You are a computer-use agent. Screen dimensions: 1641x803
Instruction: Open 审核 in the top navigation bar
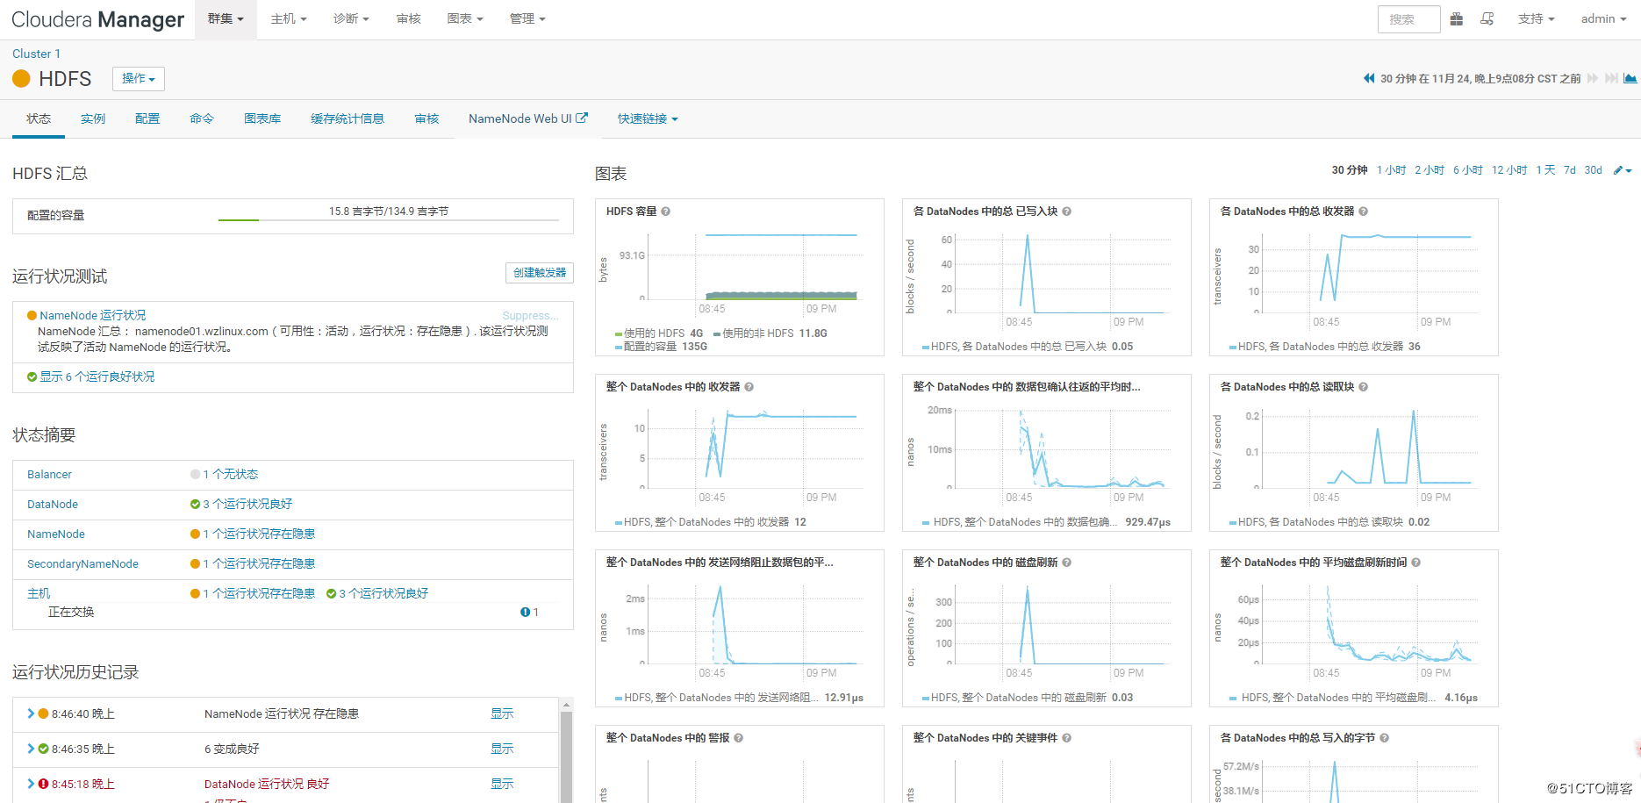click(408, 18)
